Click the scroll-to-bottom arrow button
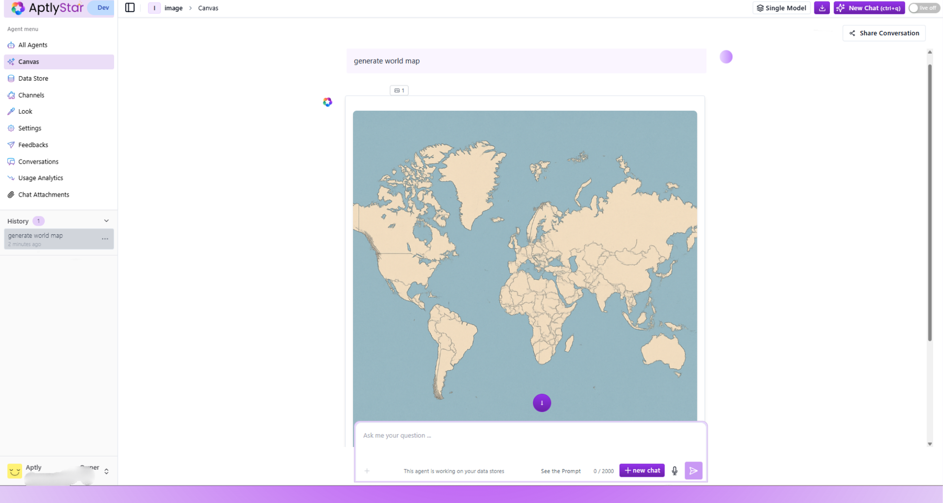943x503 pixels. [x=542, y=403]
